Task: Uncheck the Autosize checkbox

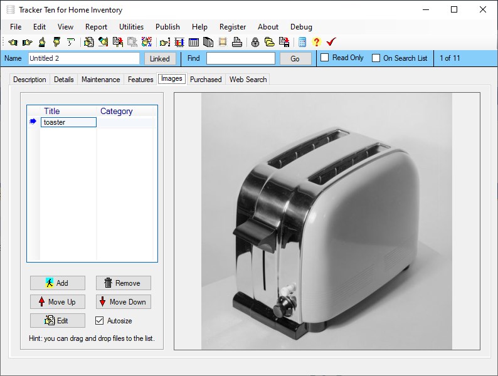Action: (x=99, y=321)
